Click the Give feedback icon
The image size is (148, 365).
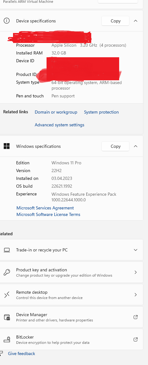click(1, 353)
